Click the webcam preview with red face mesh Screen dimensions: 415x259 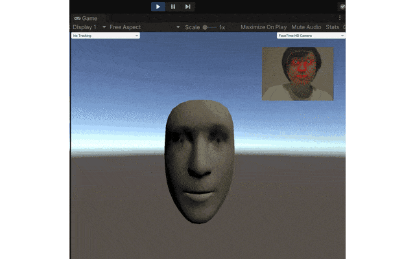click(x=298, y=74)
